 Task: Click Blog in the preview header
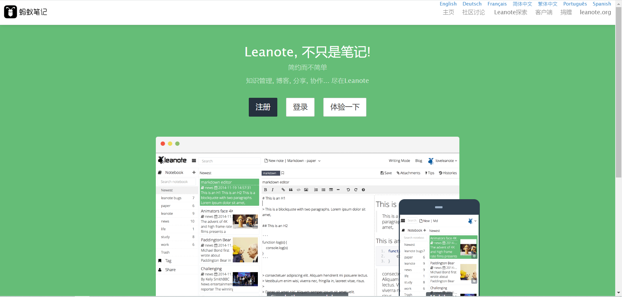point(419,161)
